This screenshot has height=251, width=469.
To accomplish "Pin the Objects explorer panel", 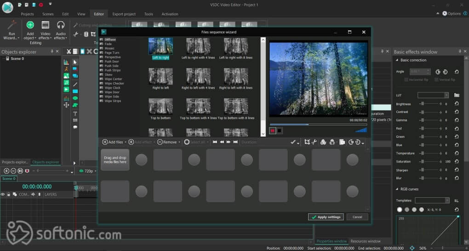I will (x=52, y=51).
